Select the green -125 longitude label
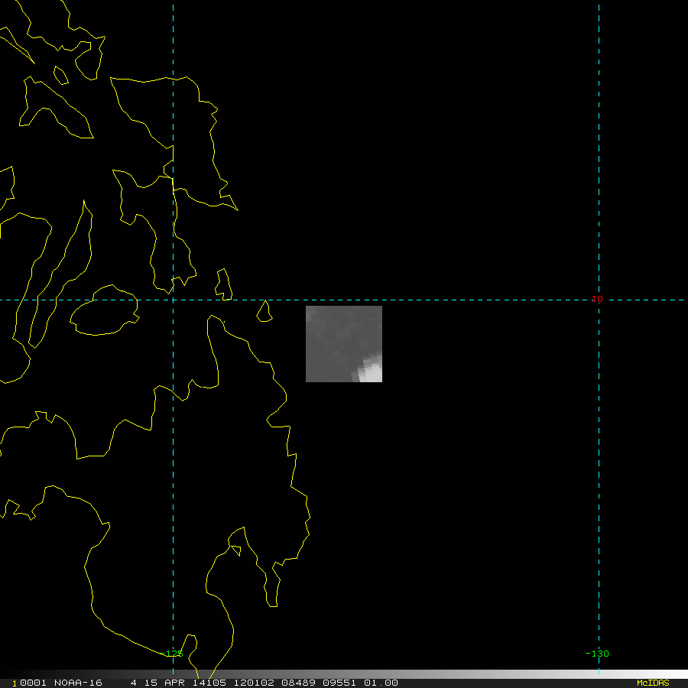This screenshot has width=688, height=688. click(x=171, y=654)
